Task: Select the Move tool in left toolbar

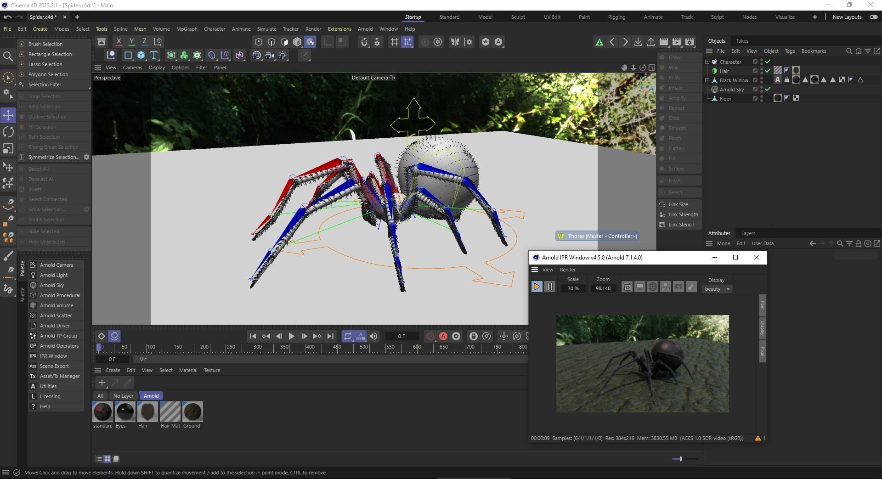Action: pos(8,115)
